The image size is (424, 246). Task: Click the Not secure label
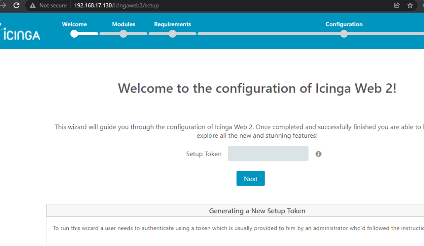click(x=53, y=5)
